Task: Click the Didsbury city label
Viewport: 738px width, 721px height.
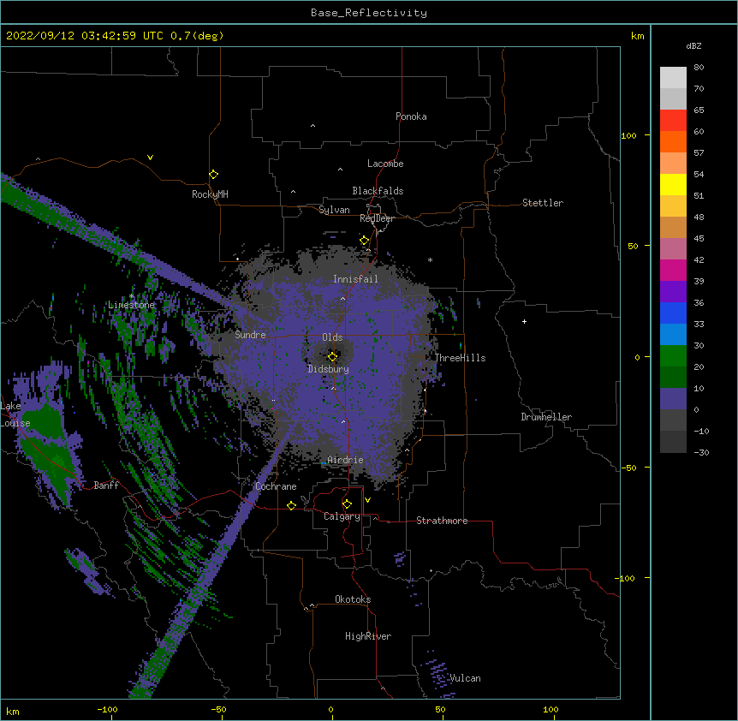Action: click(329, 369)
